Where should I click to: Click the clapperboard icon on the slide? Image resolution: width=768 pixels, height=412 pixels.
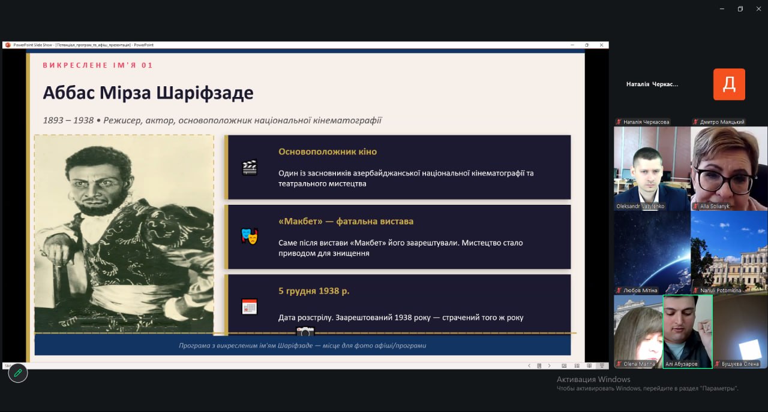(250, 167)
